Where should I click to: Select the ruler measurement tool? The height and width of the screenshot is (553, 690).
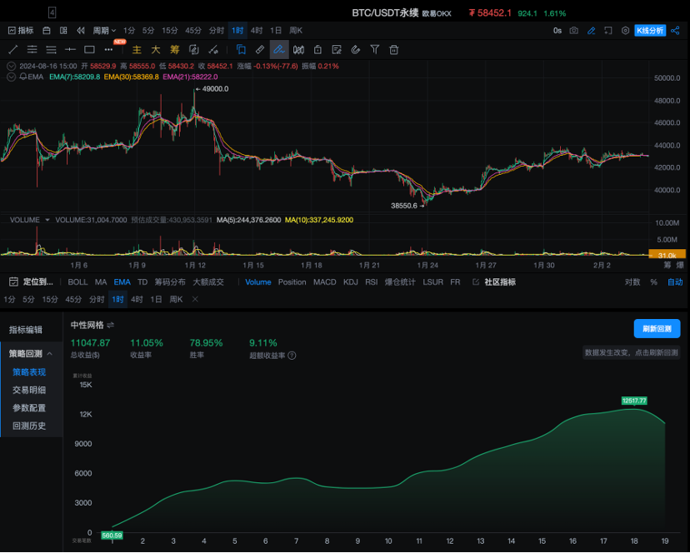click(x=260, y=50)
